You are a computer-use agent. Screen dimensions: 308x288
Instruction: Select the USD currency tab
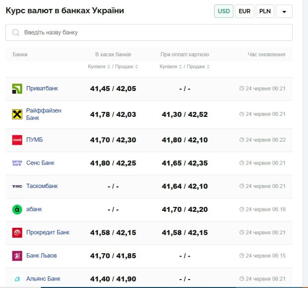tap(224, 11)
